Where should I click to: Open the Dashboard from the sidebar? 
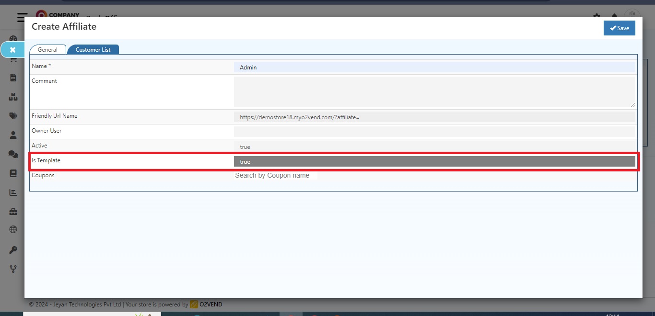point(13,38)
